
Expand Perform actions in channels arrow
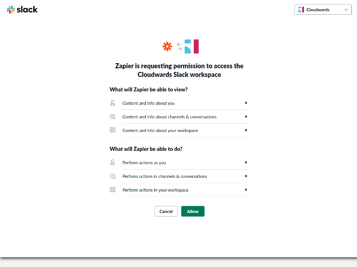click(246, 176)
